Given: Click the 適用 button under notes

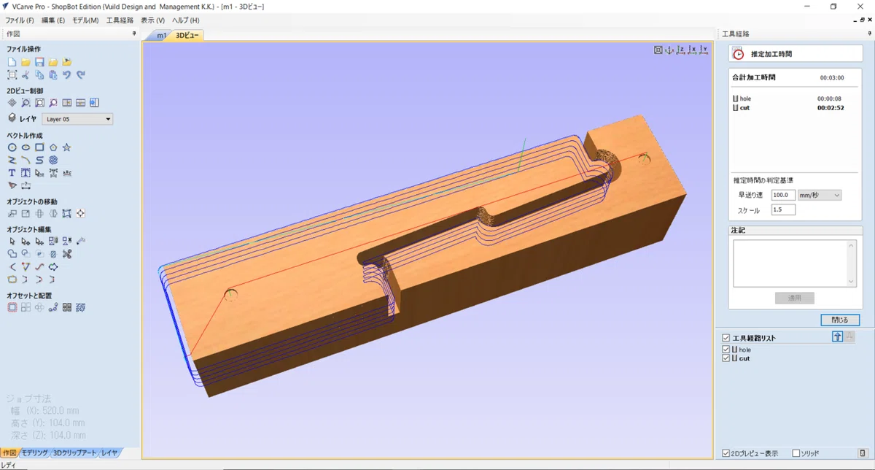Looking at the screenshot, I should point(795,298).
